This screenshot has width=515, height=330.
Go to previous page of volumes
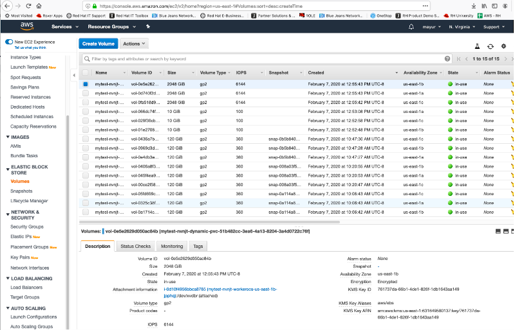click(x=467, y=59)
